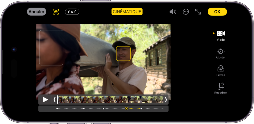Confirm edits with the yellow OK button

tap(217, 12)
